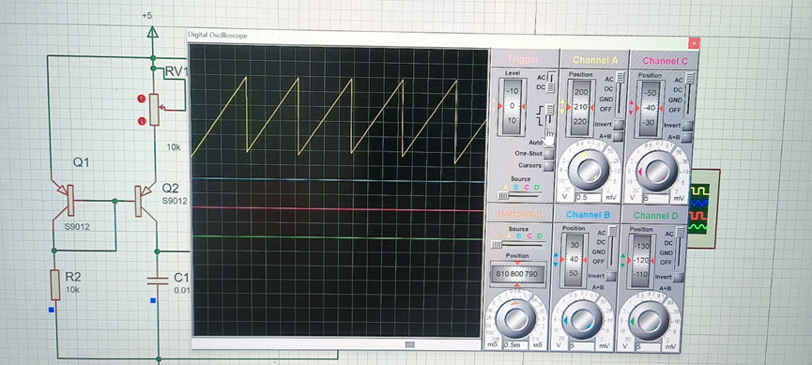Select the C1 capacitor symbol

pyautogui.click(x=157, y=281)
